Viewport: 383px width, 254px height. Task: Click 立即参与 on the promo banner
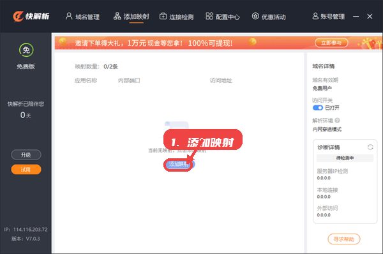(x=331, y=43)
